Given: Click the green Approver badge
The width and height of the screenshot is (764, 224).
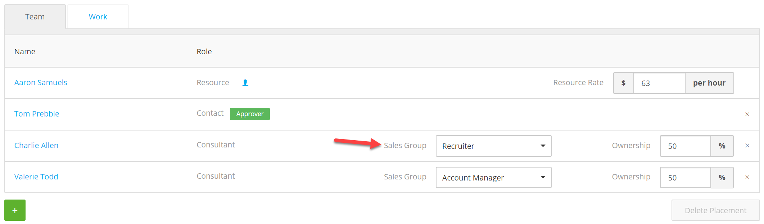Looking at the screenshot, I should coord(250,114).
